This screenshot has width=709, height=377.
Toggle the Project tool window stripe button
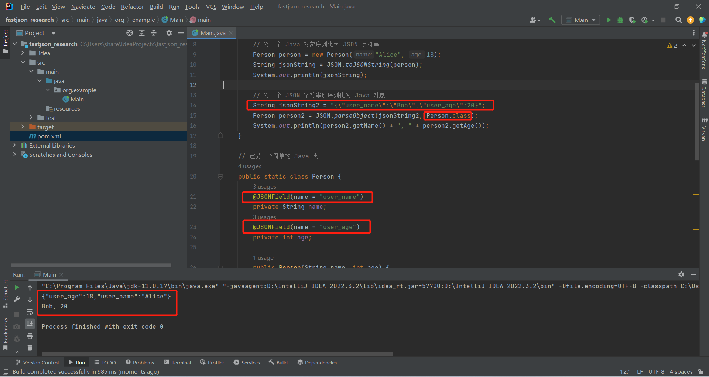pos(5,41)
